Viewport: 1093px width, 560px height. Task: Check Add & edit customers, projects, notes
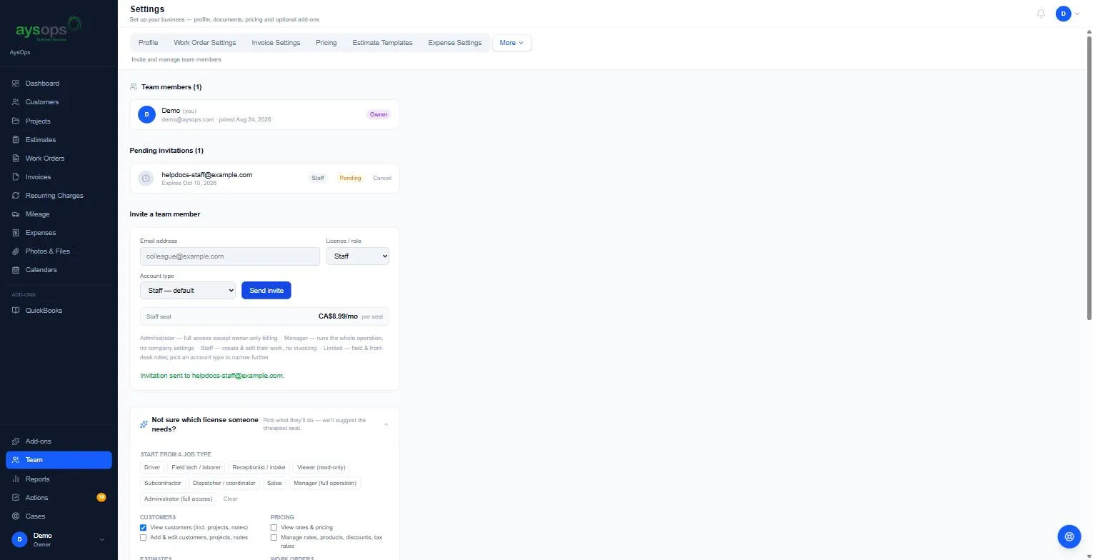pos(144,538)
